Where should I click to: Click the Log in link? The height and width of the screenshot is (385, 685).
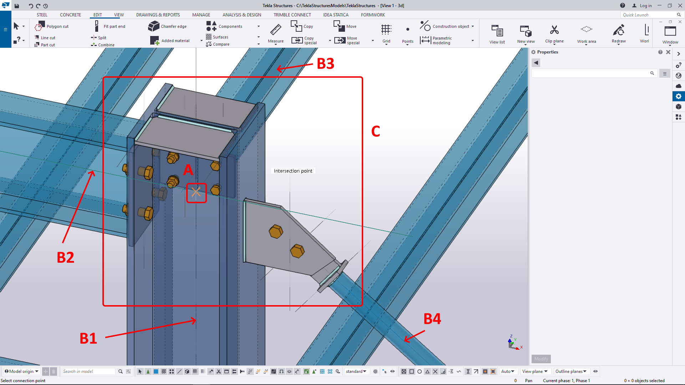[x=645, y=6]
